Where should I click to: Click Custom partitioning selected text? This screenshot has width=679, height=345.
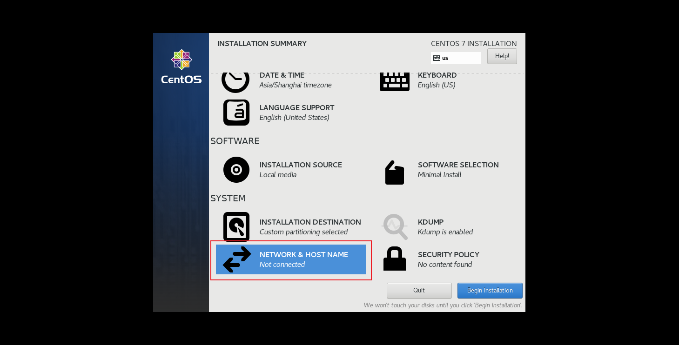click(304, 232)
